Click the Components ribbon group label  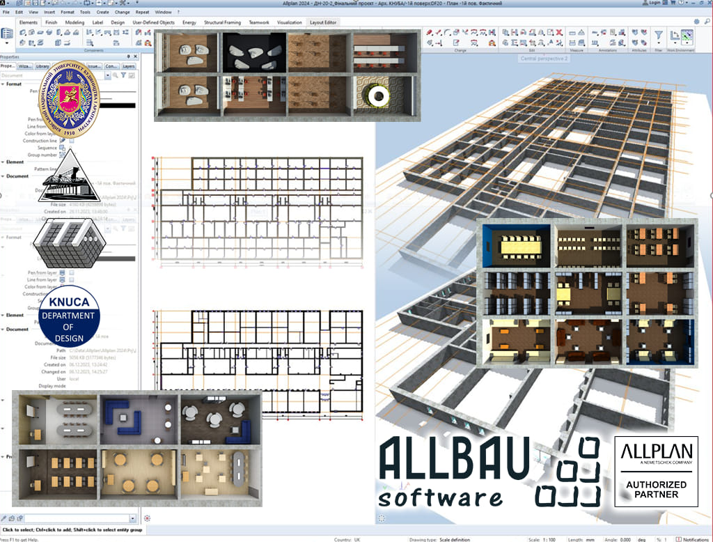tap(94, 51)
